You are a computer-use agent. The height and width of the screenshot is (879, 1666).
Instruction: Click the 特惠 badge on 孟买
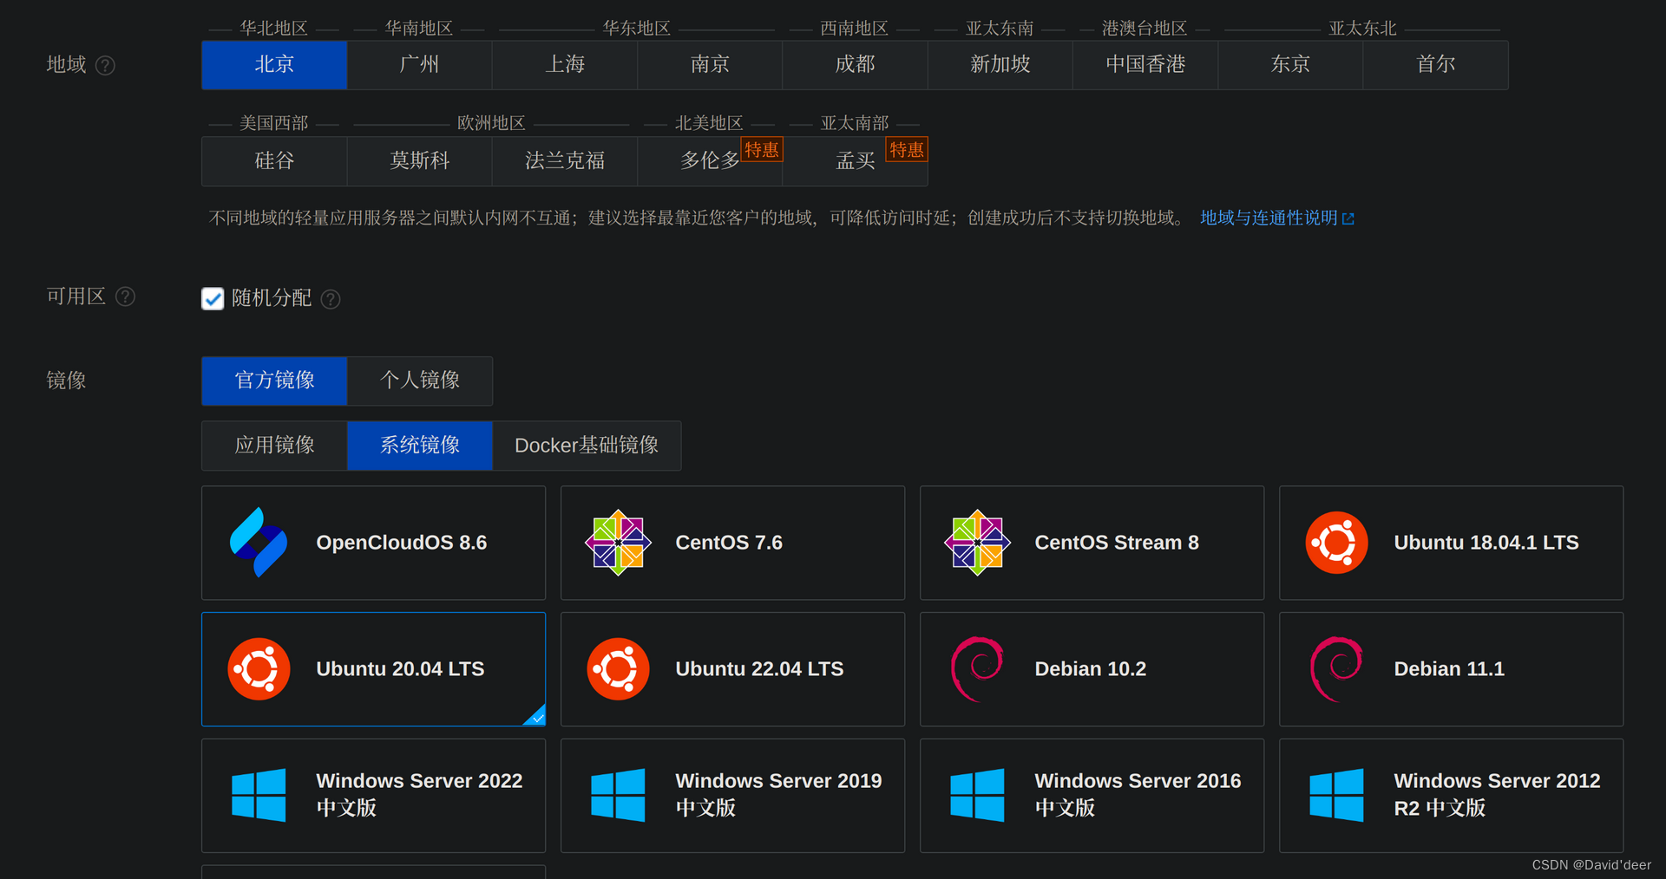pyautogui.click(x=907, y=150)
